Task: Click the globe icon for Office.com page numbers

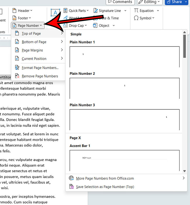Action: [71, 178]
